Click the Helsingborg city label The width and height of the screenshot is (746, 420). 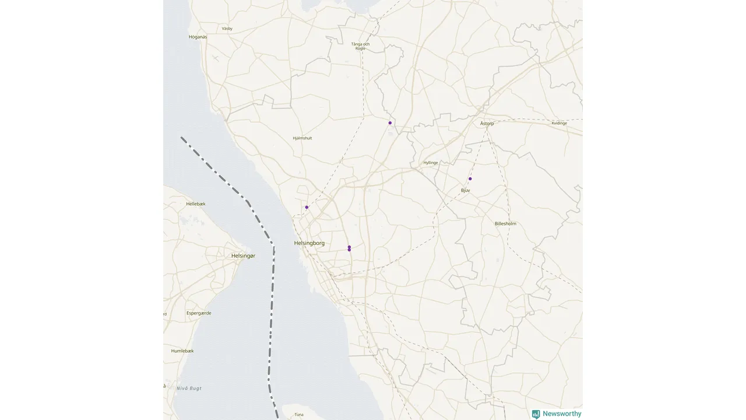309,243
